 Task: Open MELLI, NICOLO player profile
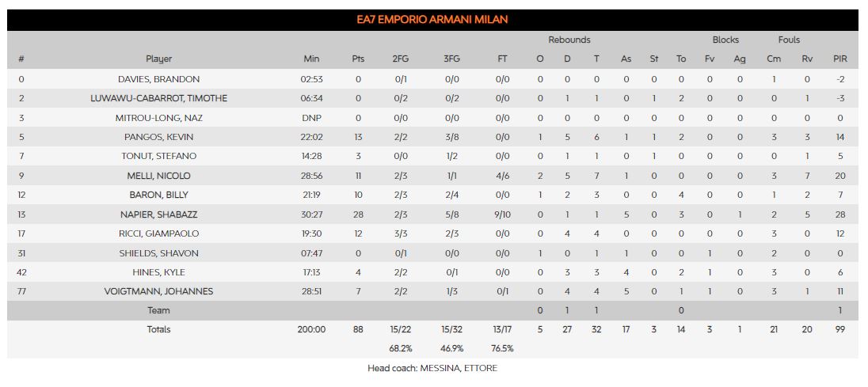point(159,176)
